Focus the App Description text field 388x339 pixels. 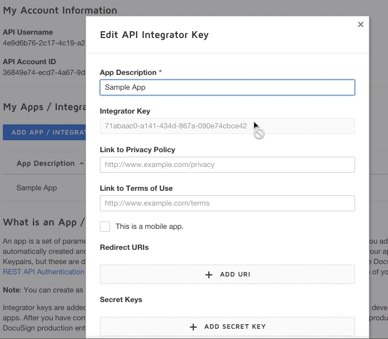coord(227,87)
